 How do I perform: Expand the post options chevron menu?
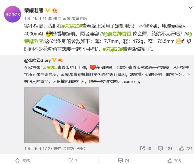tap(190, 8)
